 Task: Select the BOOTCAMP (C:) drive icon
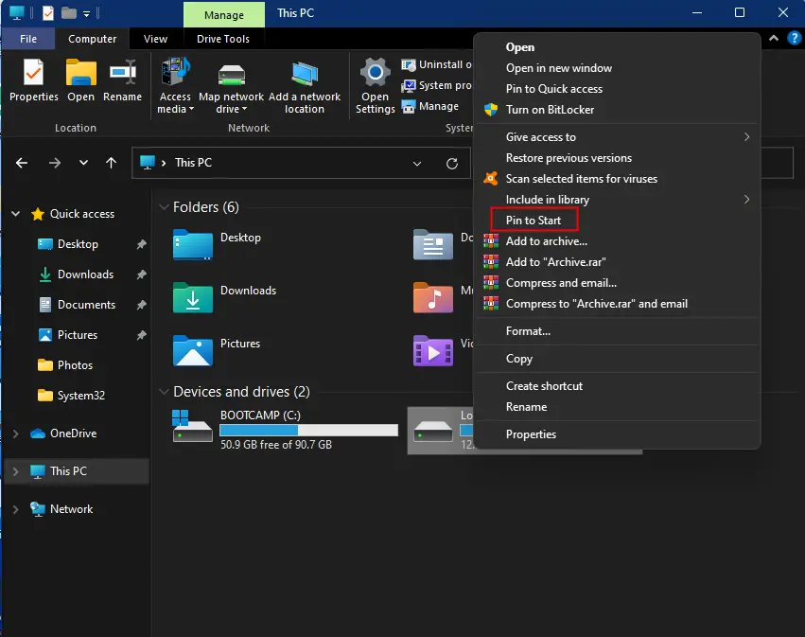point(192,426)
